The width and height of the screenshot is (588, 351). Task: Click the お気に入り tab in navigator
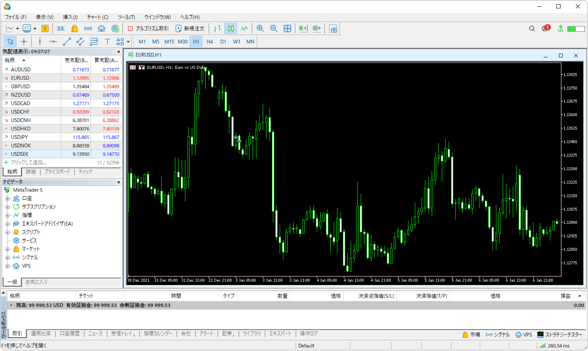click(36, 282)
